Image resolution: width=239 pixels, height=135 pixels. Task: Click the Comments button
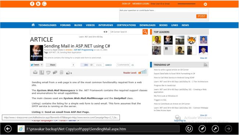[123, 65]
